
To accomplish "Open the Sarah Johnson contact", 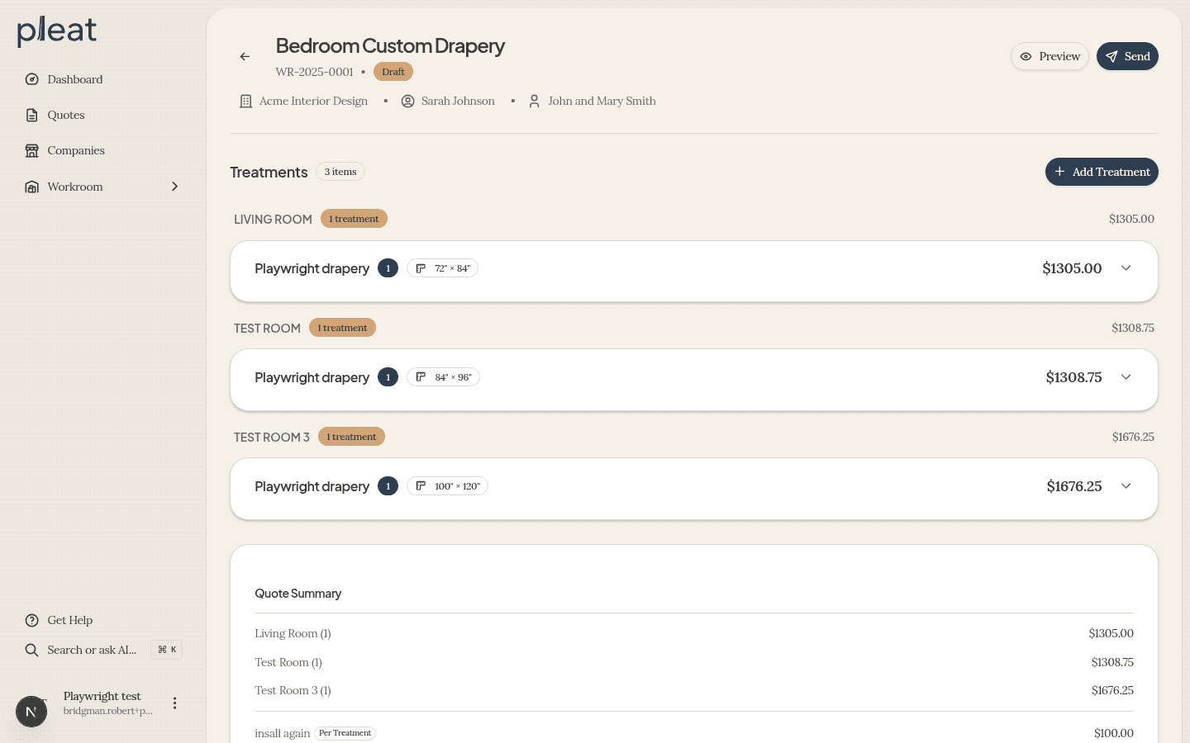I will pos(458,101).
